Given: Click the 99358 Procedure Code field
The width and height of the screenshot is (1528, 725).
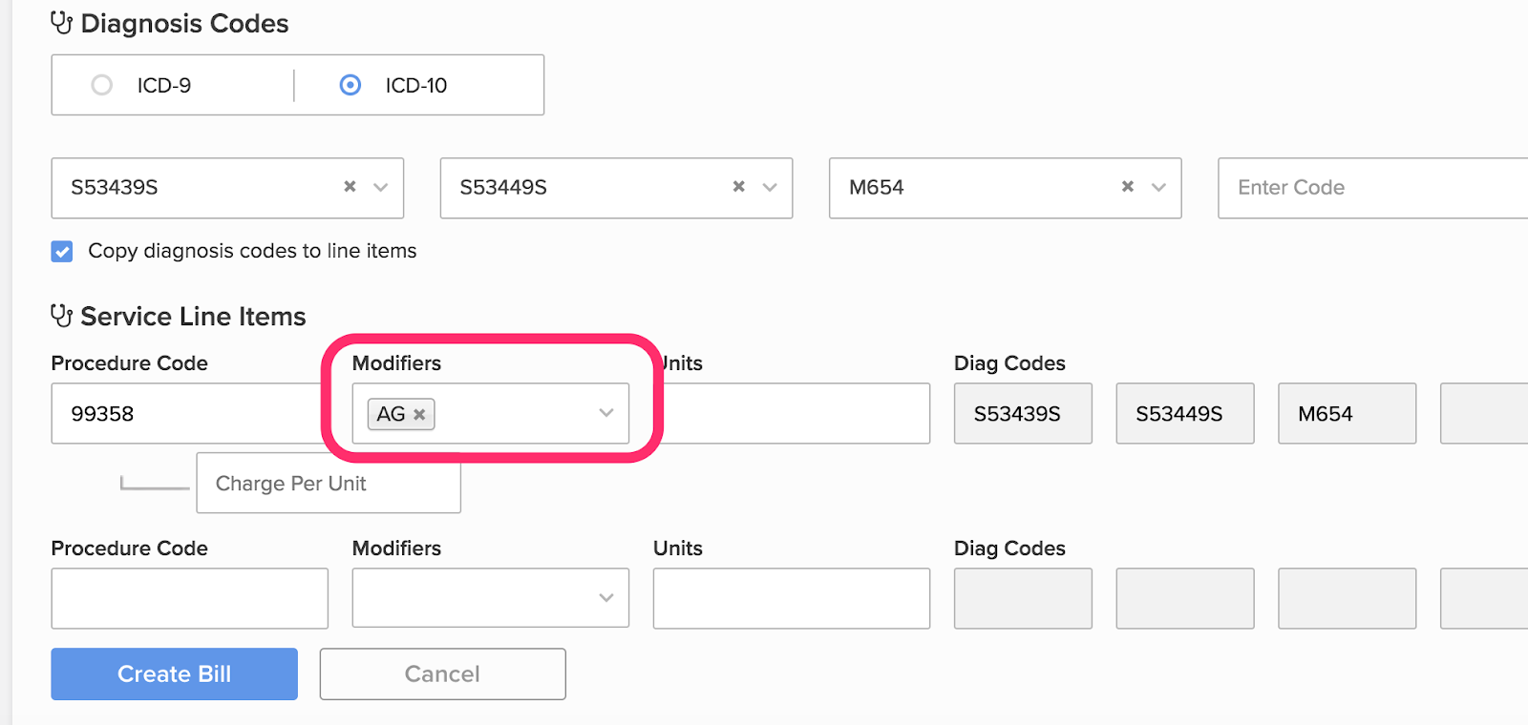Looking at the screenshot, I should click(x=189, y=414).
